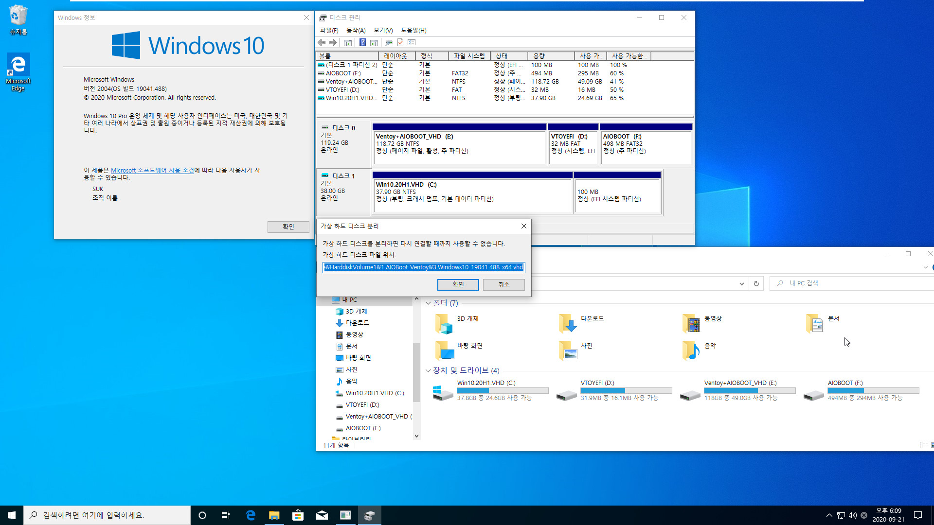Collapse the 장치 및 드라이브 (4) group
The width and height of the screenshot is (934, 525).
428,370
